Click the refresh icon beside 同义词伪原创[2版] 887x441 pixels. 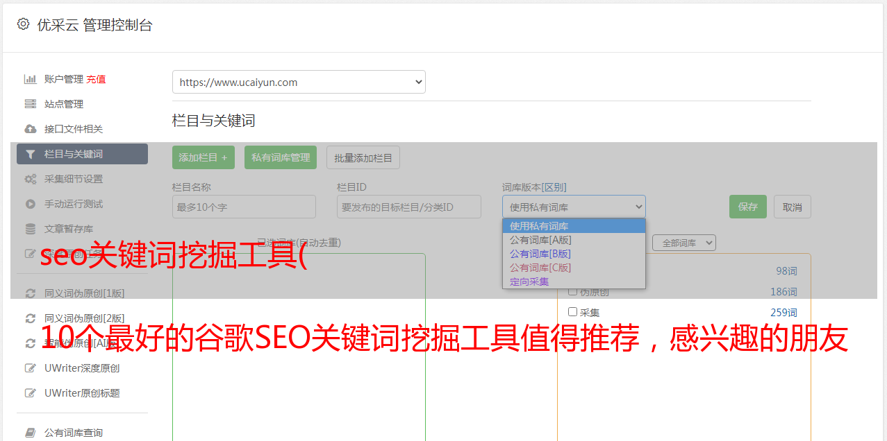tap(31, 318)
